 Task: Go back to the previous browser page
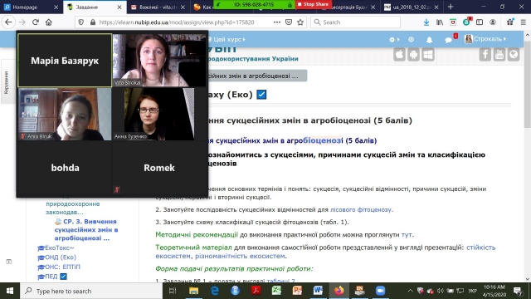point(8,22)
